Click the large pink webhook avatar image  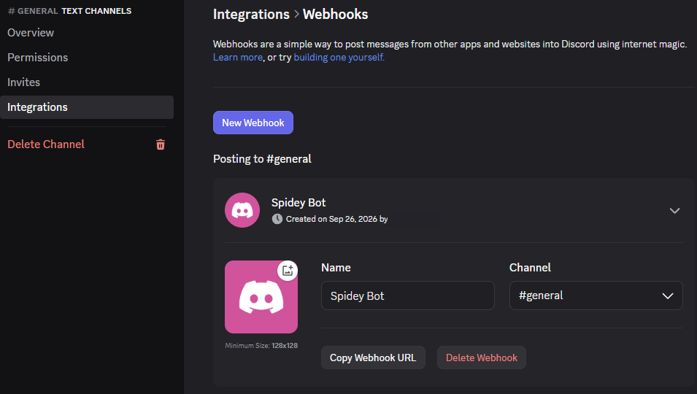tap(261, 297)
